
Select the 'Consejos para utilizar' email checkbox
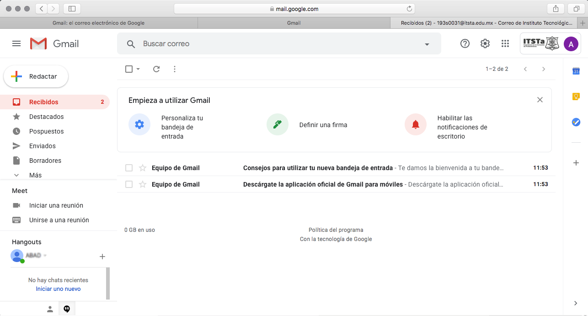click(129, 168)
